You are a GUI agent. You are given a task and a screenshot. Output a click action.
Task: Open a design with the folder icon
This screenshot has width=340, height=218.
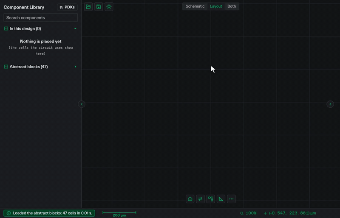[88, 7]
